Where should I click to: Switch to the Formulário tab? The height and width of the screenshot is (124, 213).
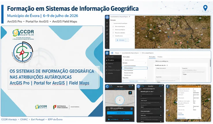[x=152, y=57]
